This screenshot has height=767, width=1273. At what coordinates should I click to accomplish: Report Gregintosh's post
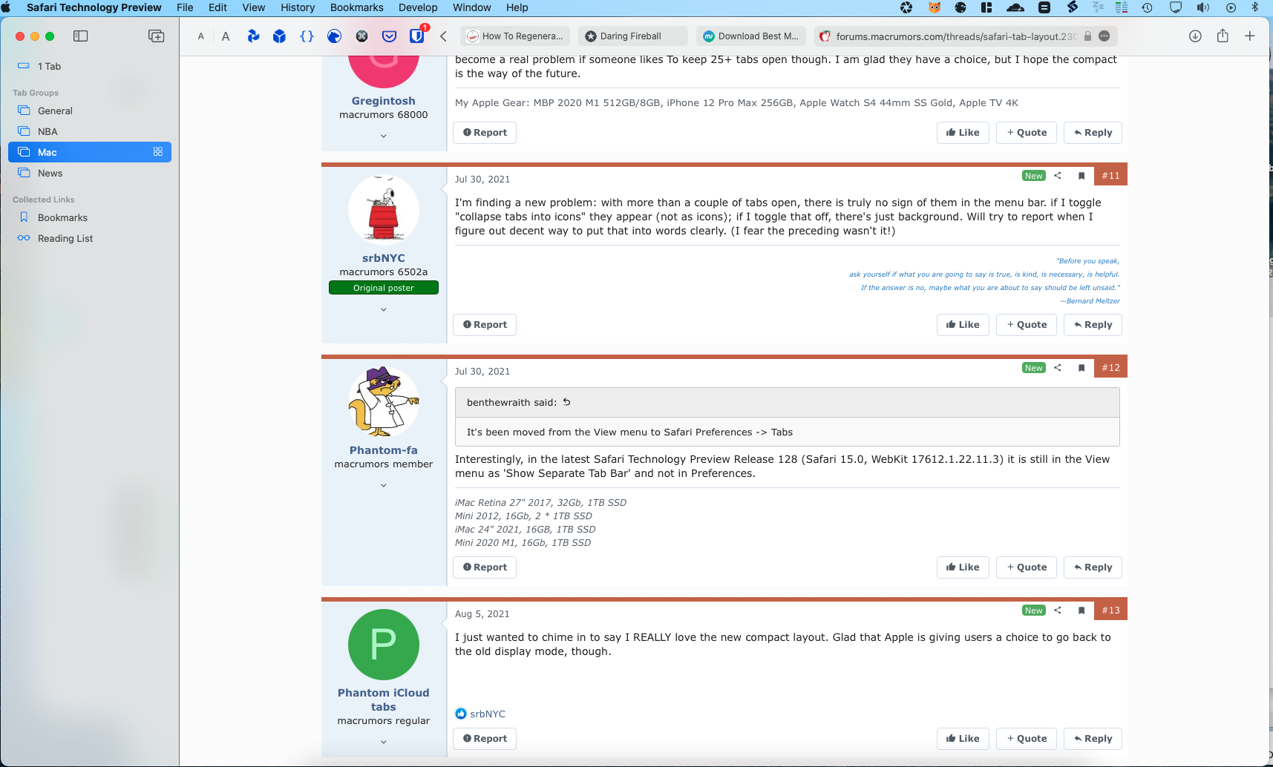click(x=485, y=133)
